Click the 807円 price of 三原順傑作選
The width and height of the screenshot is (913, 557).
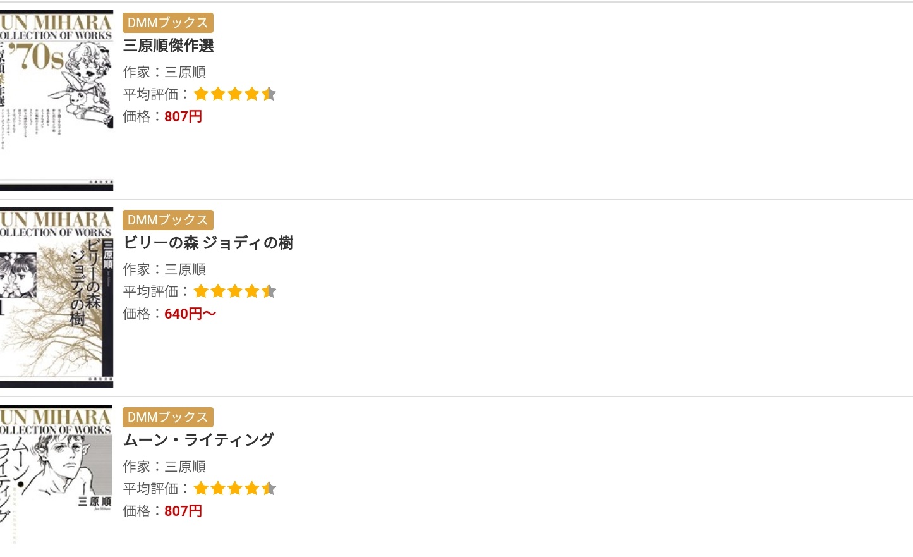point(183,116)
